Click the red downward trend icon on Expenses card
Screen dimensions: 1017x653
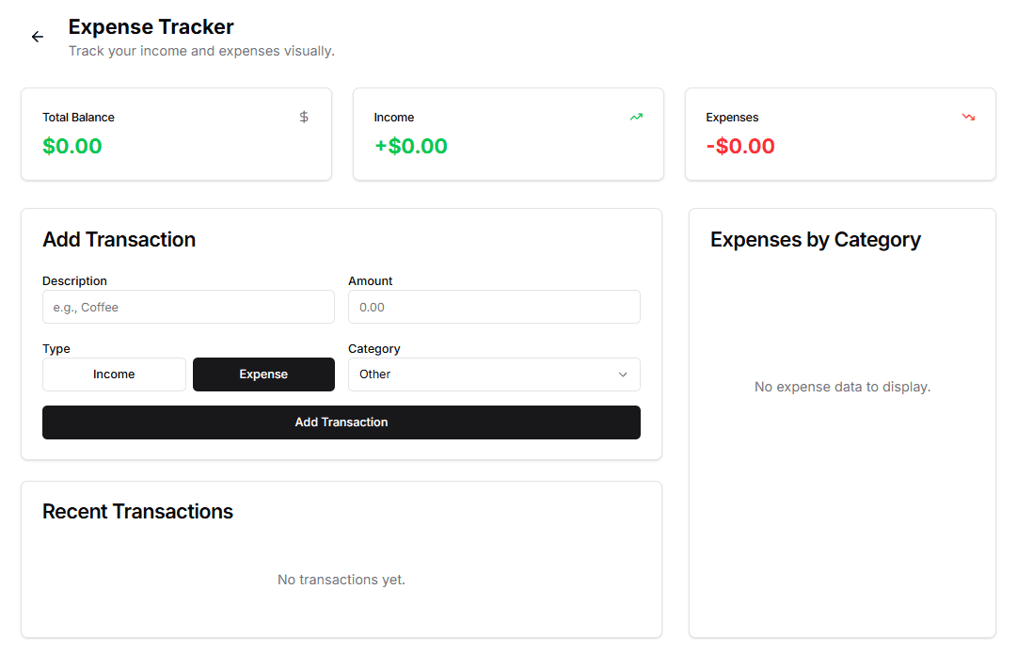pos(968,116)
